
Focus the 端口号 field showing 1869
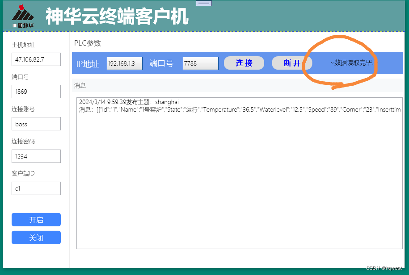coord(36,92)
